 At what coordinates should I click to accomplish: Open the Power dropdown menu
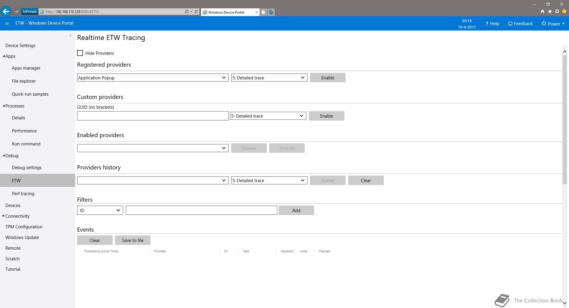[x=553, y=24]
